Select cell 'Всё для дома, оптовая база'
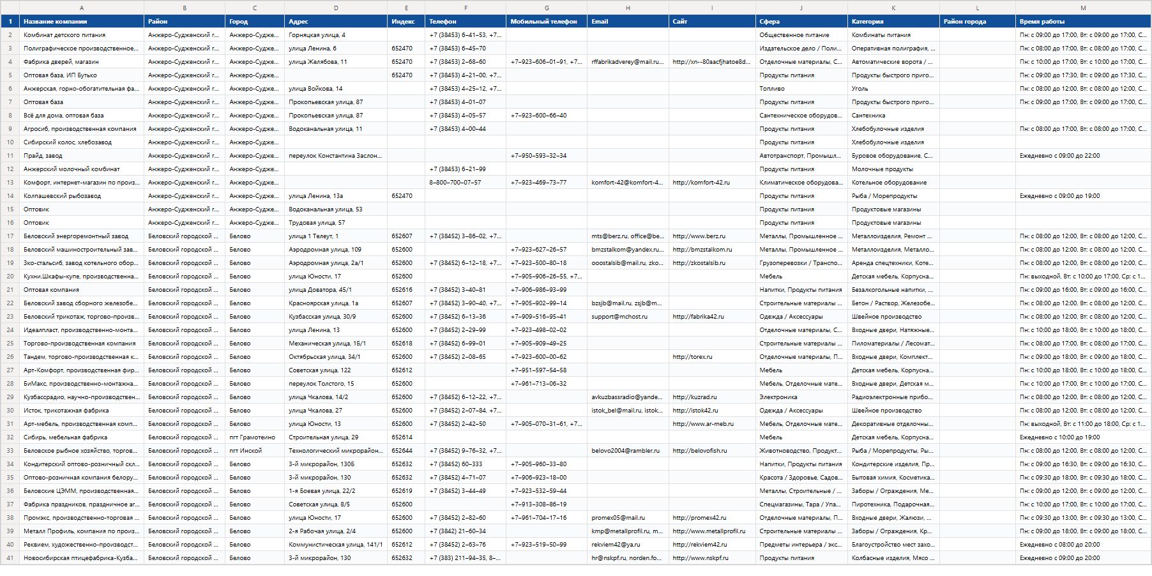Viewport: 1152px width, 576px height. tap(82, 116)
